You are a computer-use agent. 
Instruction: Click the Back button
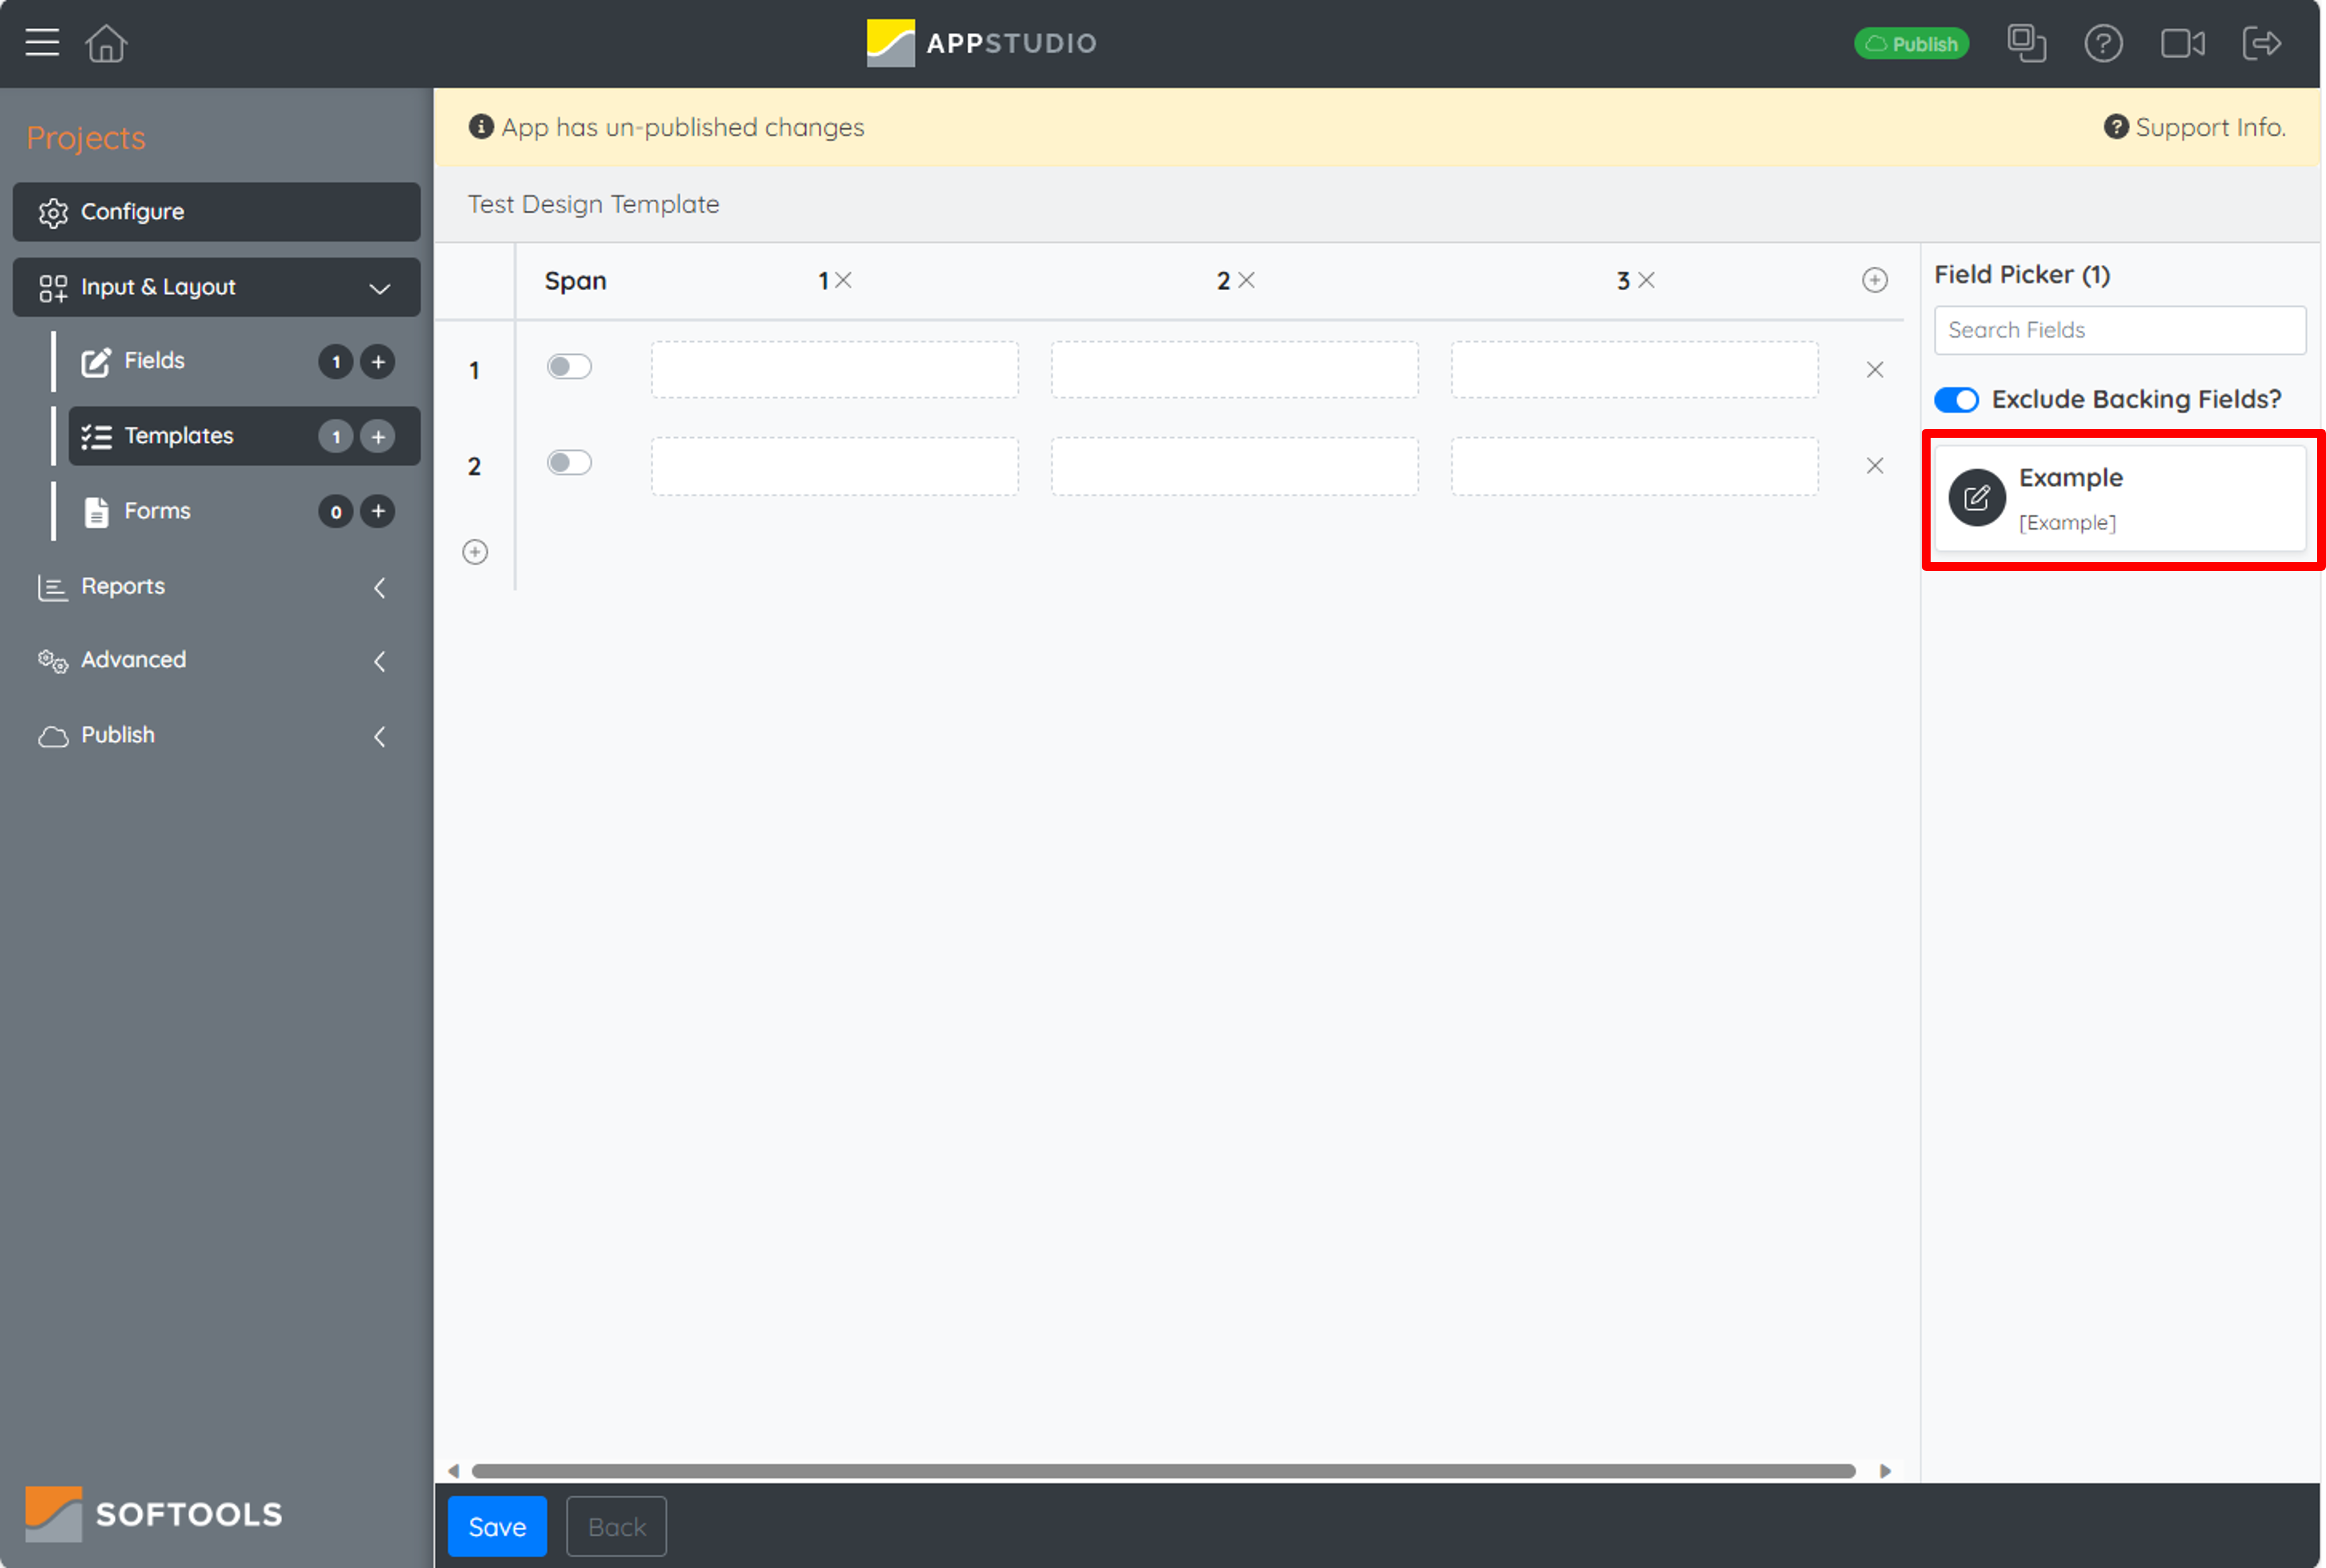(x=616, y=1526)
